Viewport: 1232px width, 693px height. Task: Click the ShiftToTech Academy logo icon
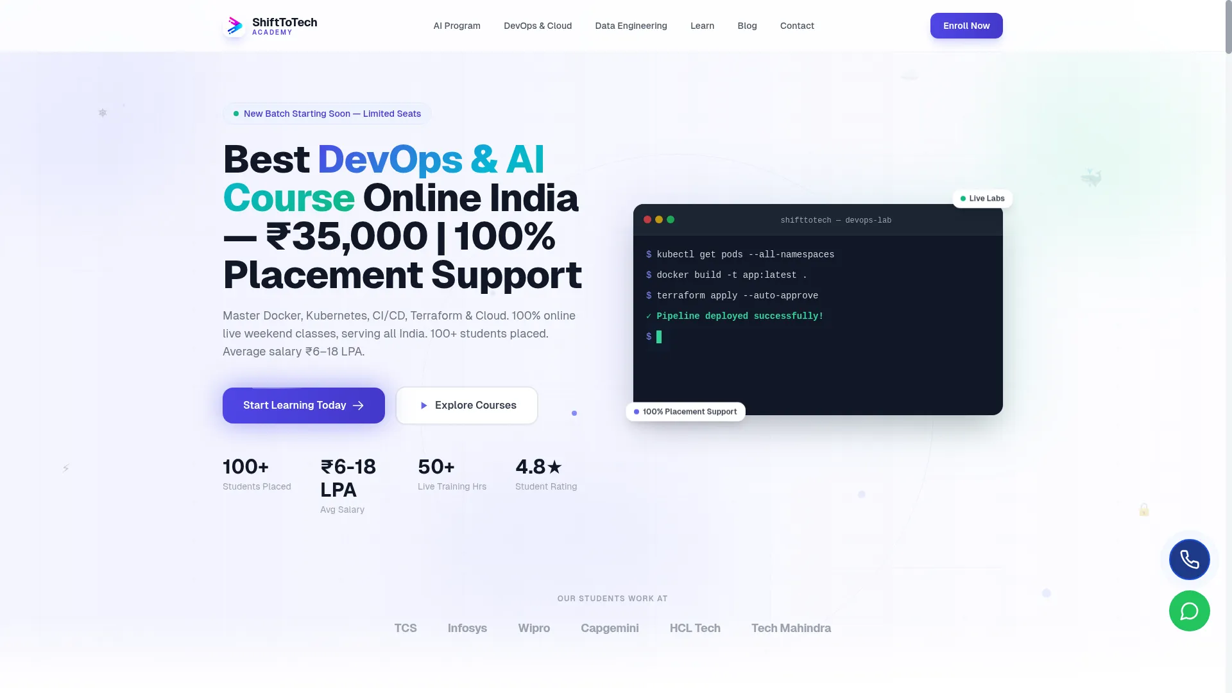point(234,26)
